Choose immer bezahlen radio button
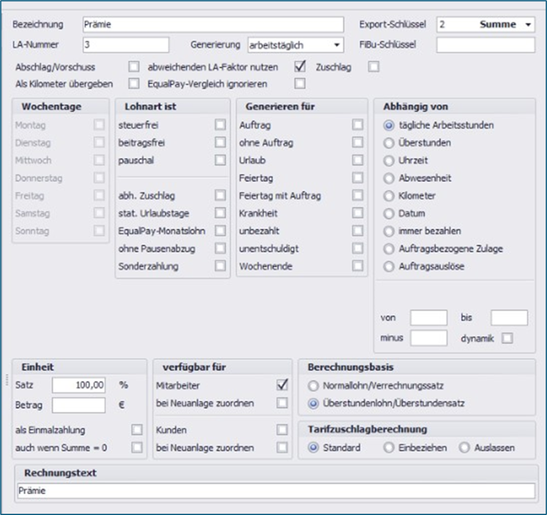The image size is (547, 515). (389, 231)
